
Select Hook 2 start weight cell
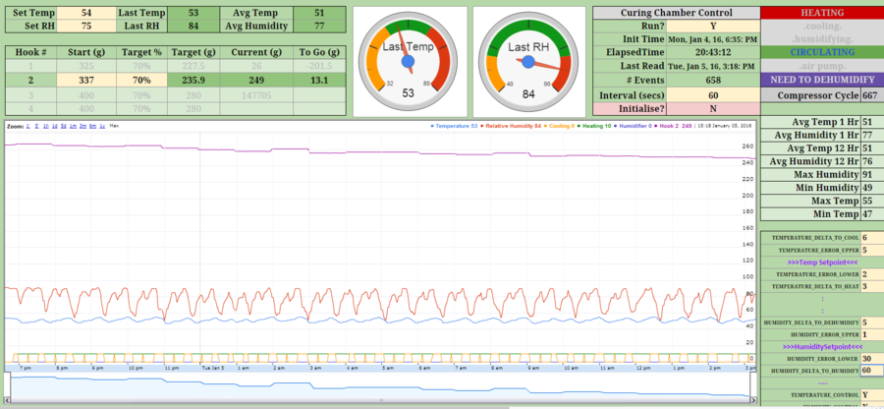(x=86, y=80)
